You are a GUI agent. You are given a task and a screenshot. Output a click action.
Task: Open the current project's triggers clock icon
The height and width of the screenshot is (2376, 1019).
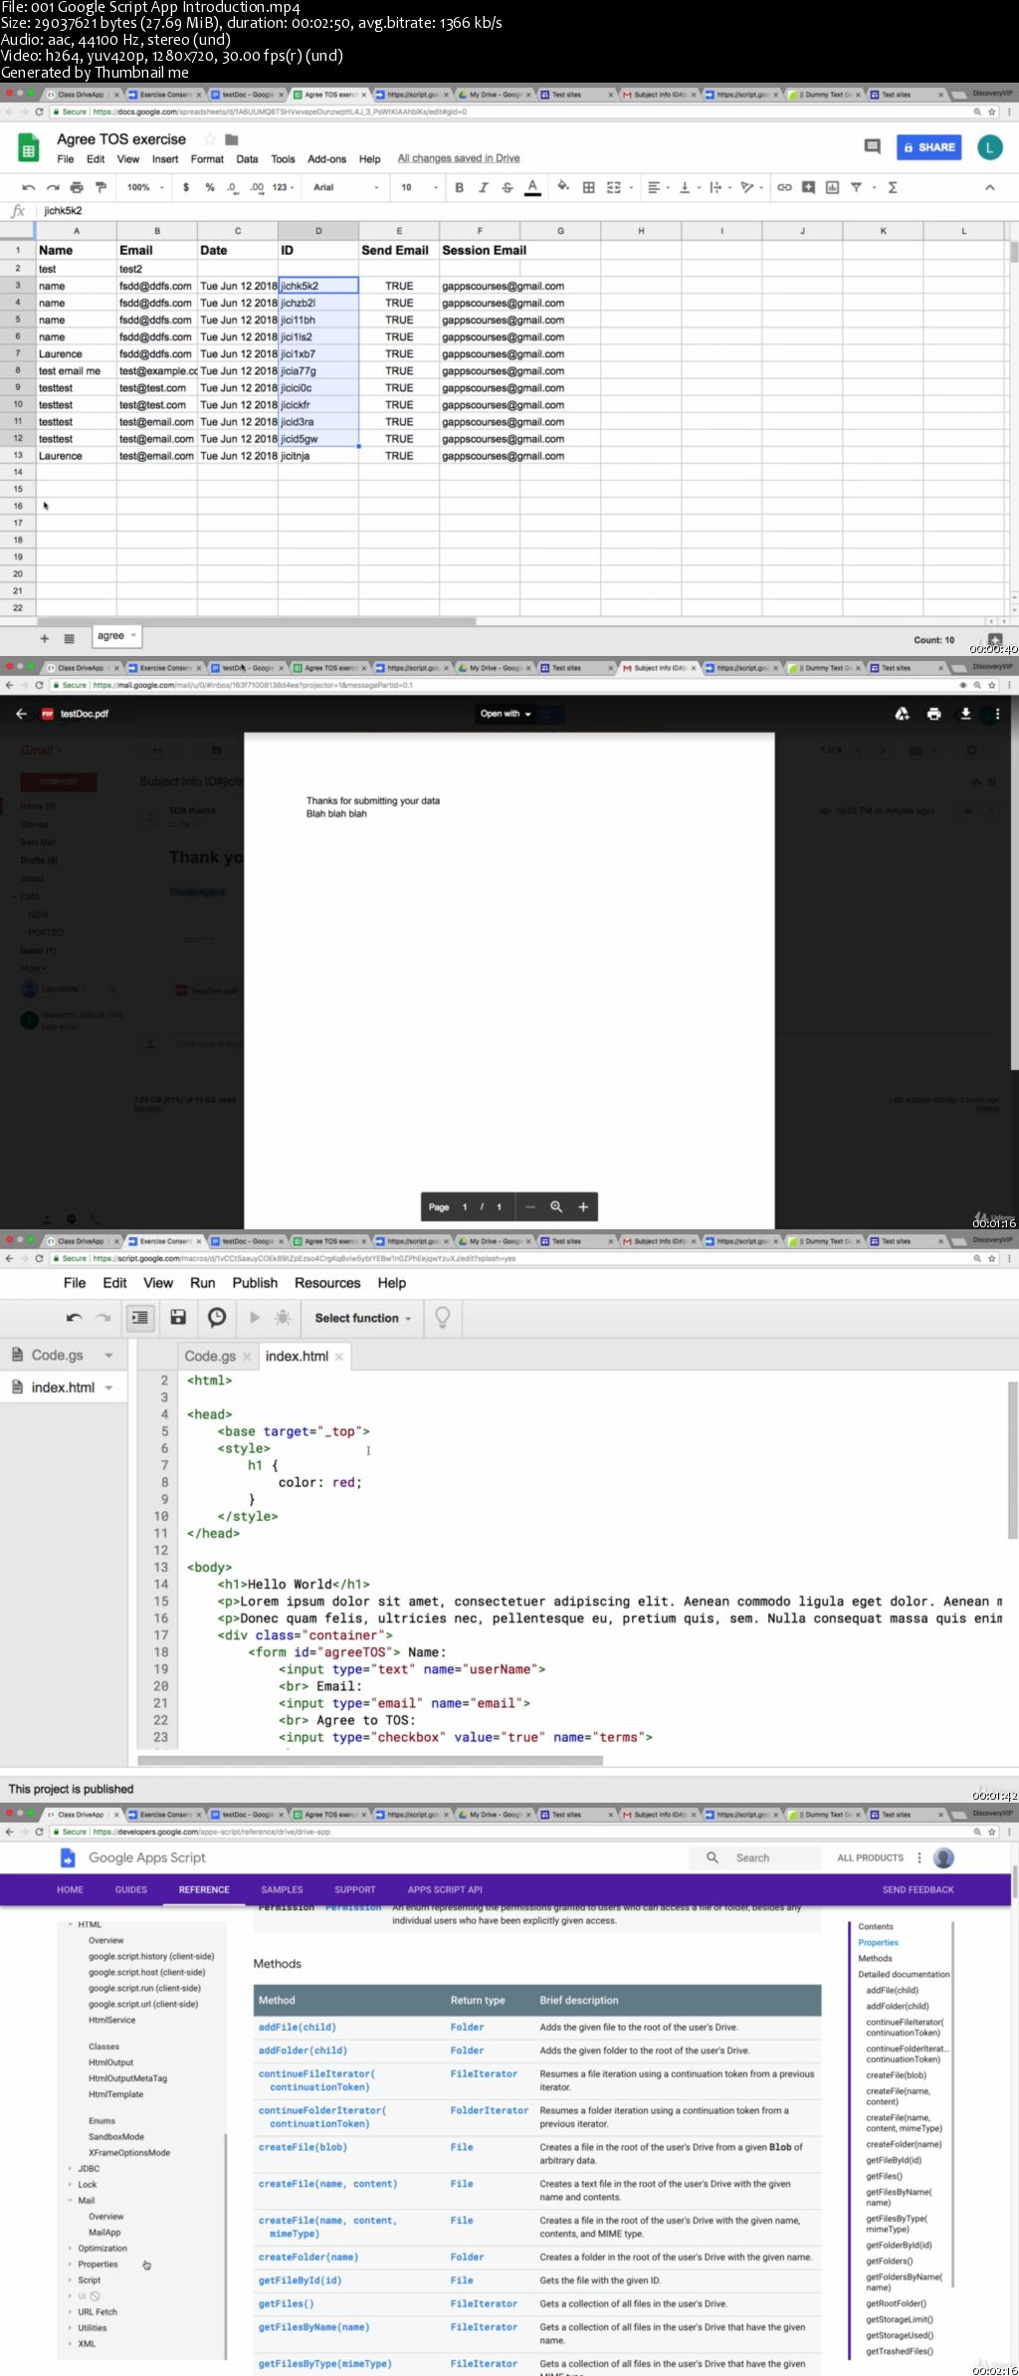[216, 1317]
